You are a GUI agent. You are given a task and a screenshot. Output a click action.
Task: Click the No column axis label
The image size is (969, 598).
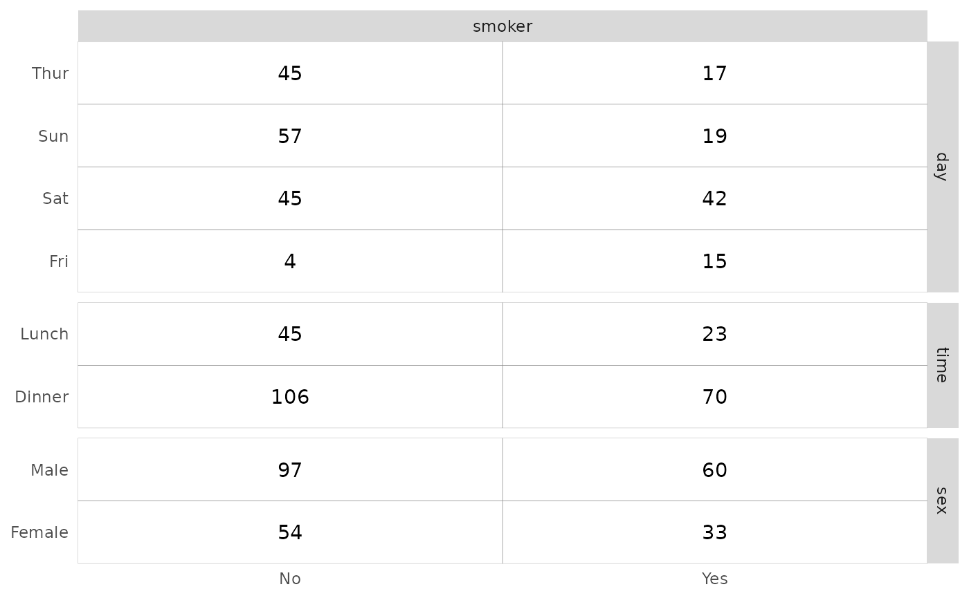point(290,579)
